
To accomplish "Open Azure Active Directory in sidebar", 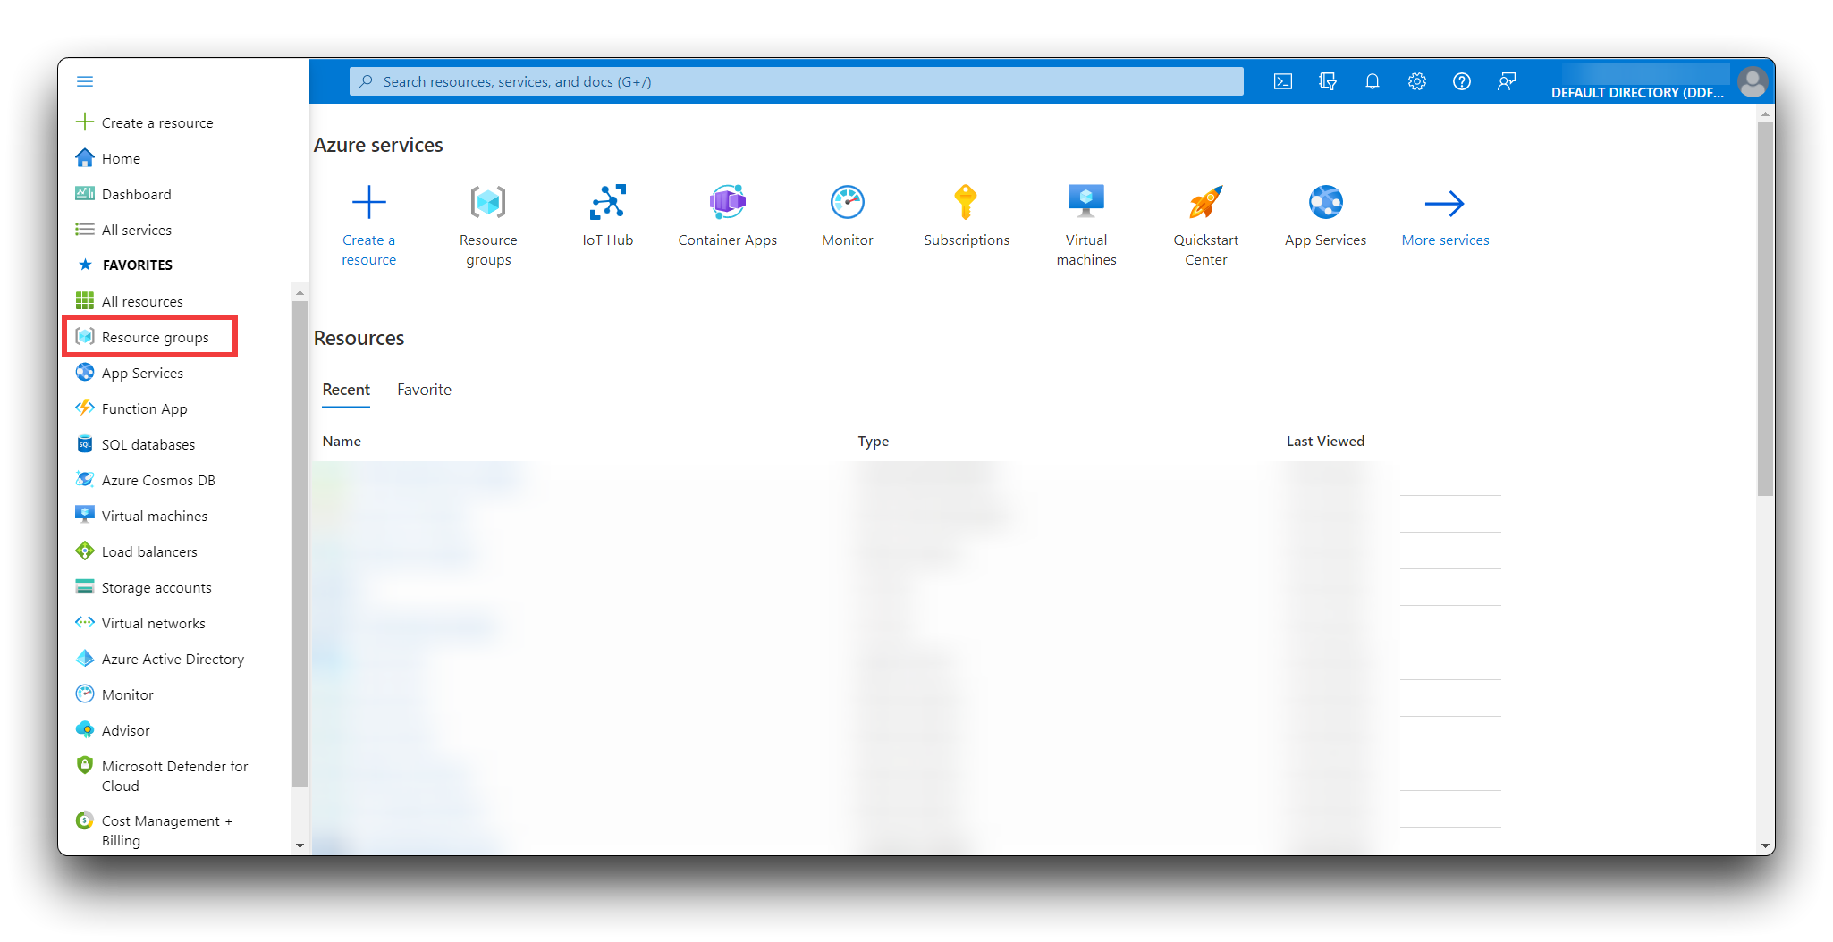I will click(160, 659).
